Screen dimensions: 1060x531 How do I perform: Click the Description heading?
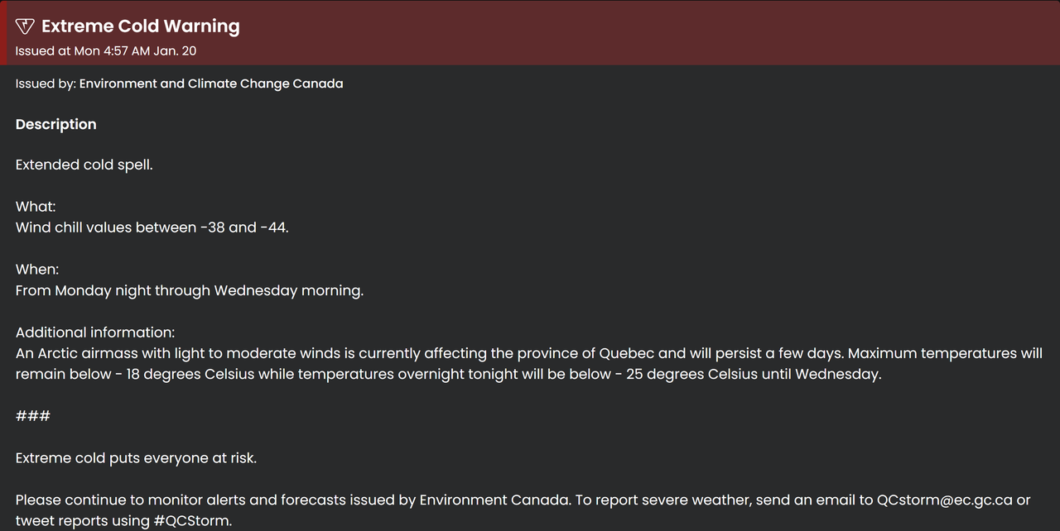(x=56, y=124)
